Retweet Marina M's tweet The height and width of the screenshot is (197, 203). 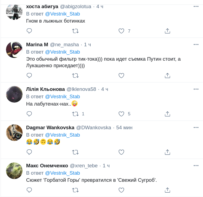click(75, 75)
